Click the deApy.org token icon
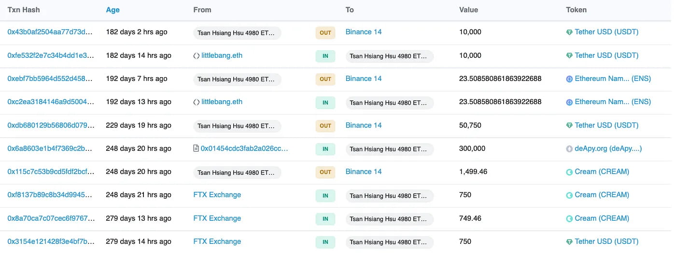This screenshot has width=676, height=253. pos(569,149)
